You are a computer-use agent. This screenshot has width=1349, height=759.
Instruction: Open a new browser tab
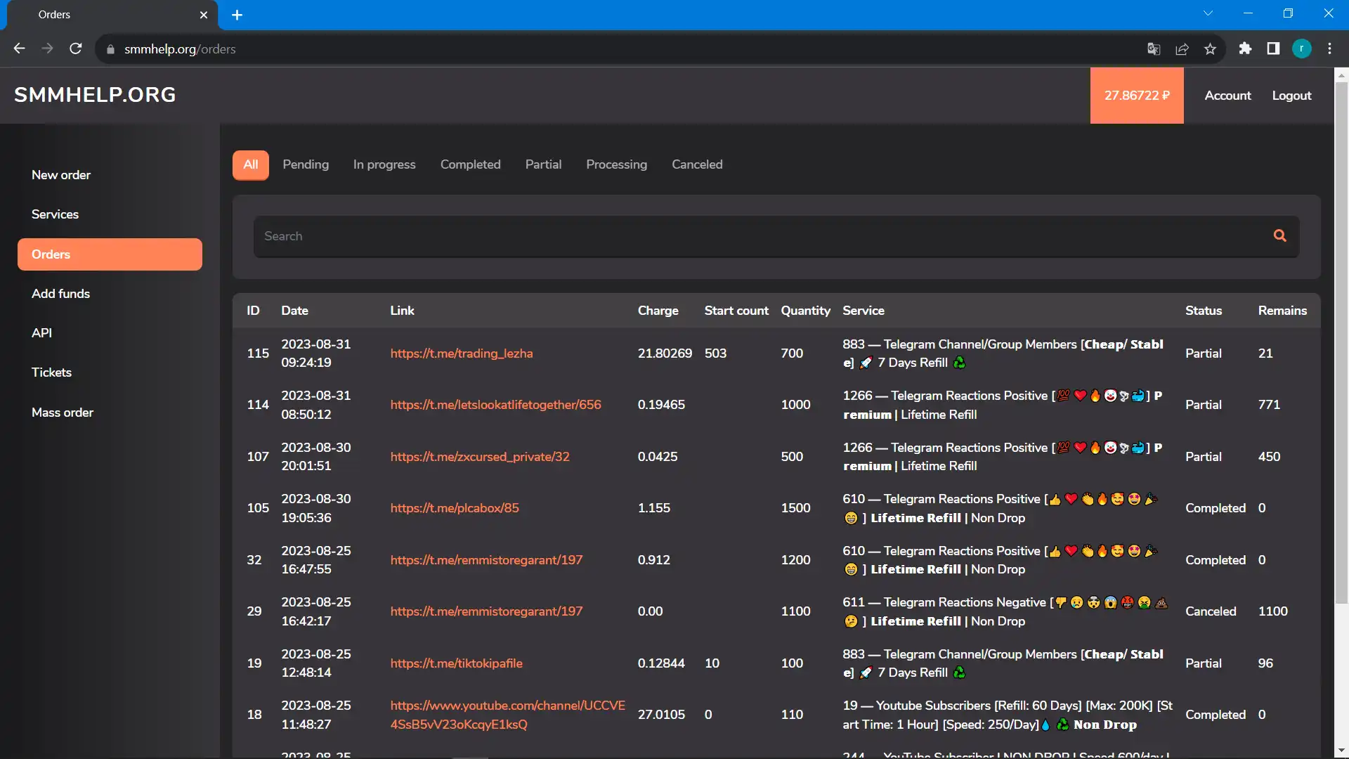[237, 15]
